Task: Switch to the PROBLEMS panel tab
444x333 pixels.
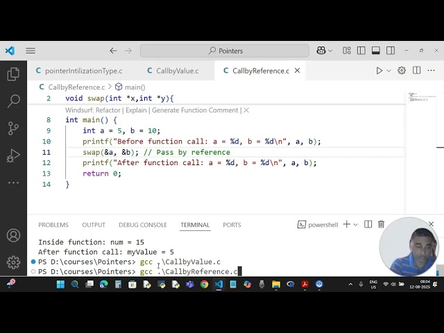Action: coord(53,225)
